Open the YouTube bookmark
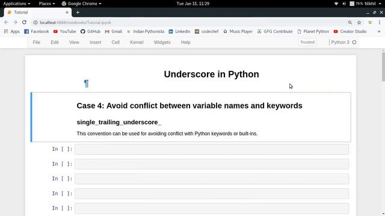Screen dimensions: 385x216 pos(64,31)
